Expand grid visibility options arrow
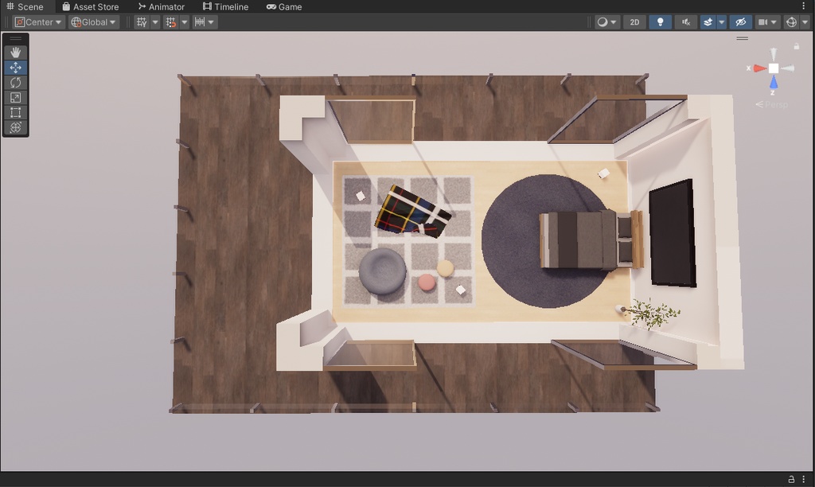815x487 pixels. [x=155, y=22]
